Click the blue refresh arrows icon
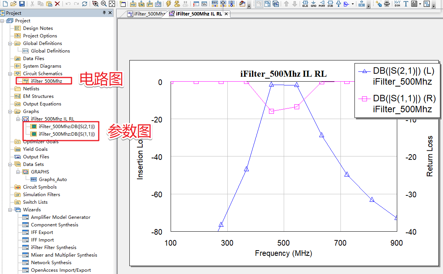This screenshot has width=443, height=274. tap(84, 4)
